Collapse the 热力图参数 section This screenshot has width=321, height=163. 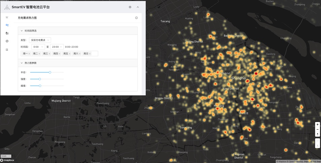78,63
